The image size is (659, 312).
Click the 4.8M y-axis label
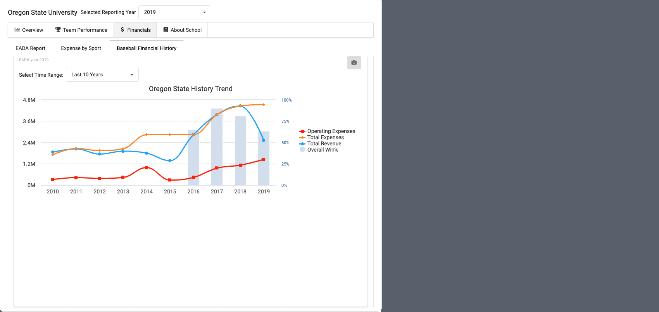(29, 100)
